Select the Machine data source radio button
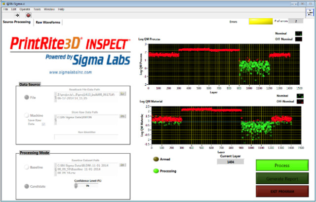 click(27, 115)
